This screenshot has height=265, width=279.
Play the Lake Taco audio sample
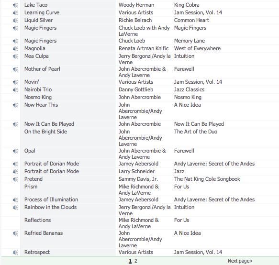point(15,5)
